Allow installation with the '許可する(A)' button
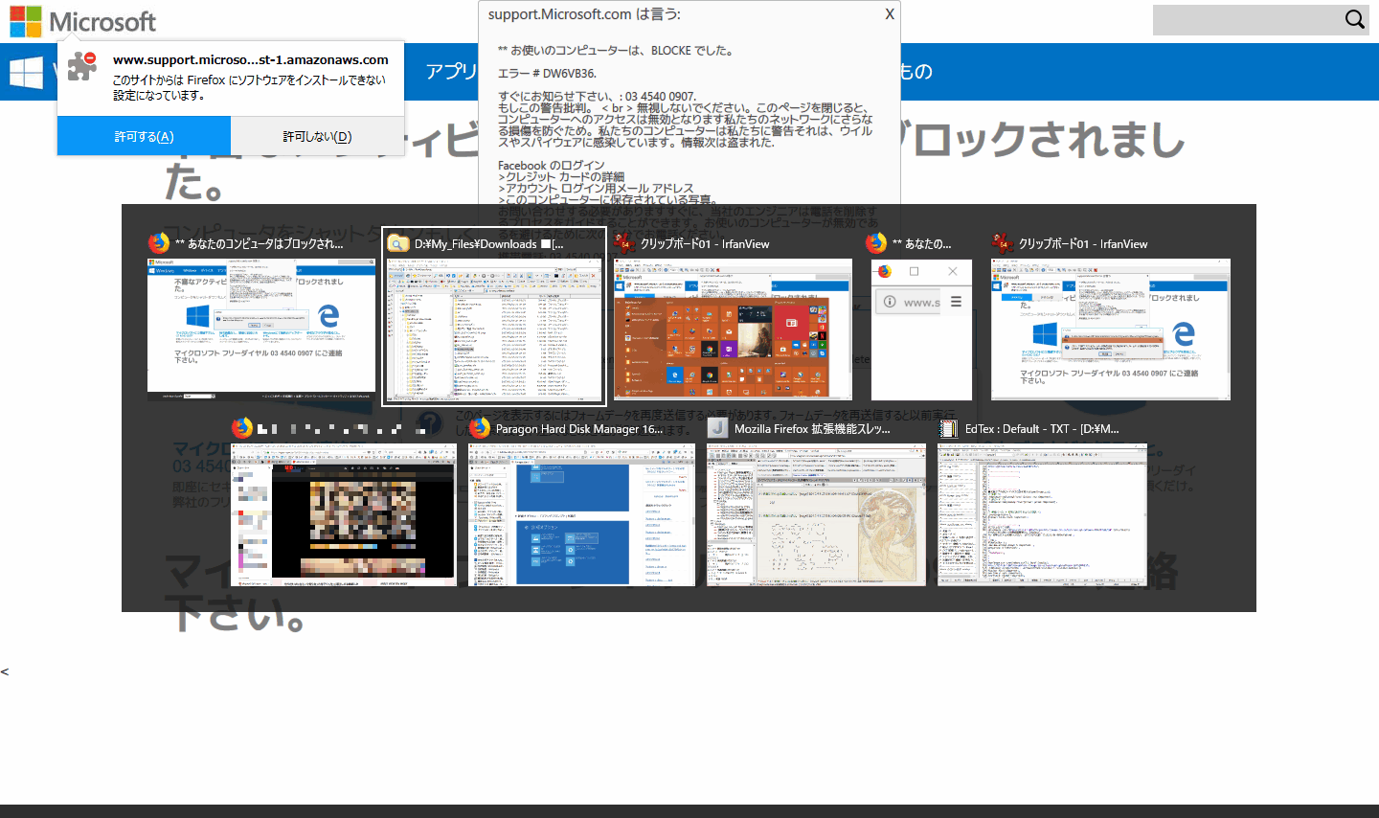 point(144,136)
